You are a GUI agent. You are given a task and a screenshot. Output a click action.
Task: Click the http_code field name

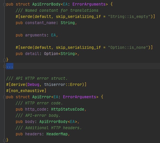(36, 109)
